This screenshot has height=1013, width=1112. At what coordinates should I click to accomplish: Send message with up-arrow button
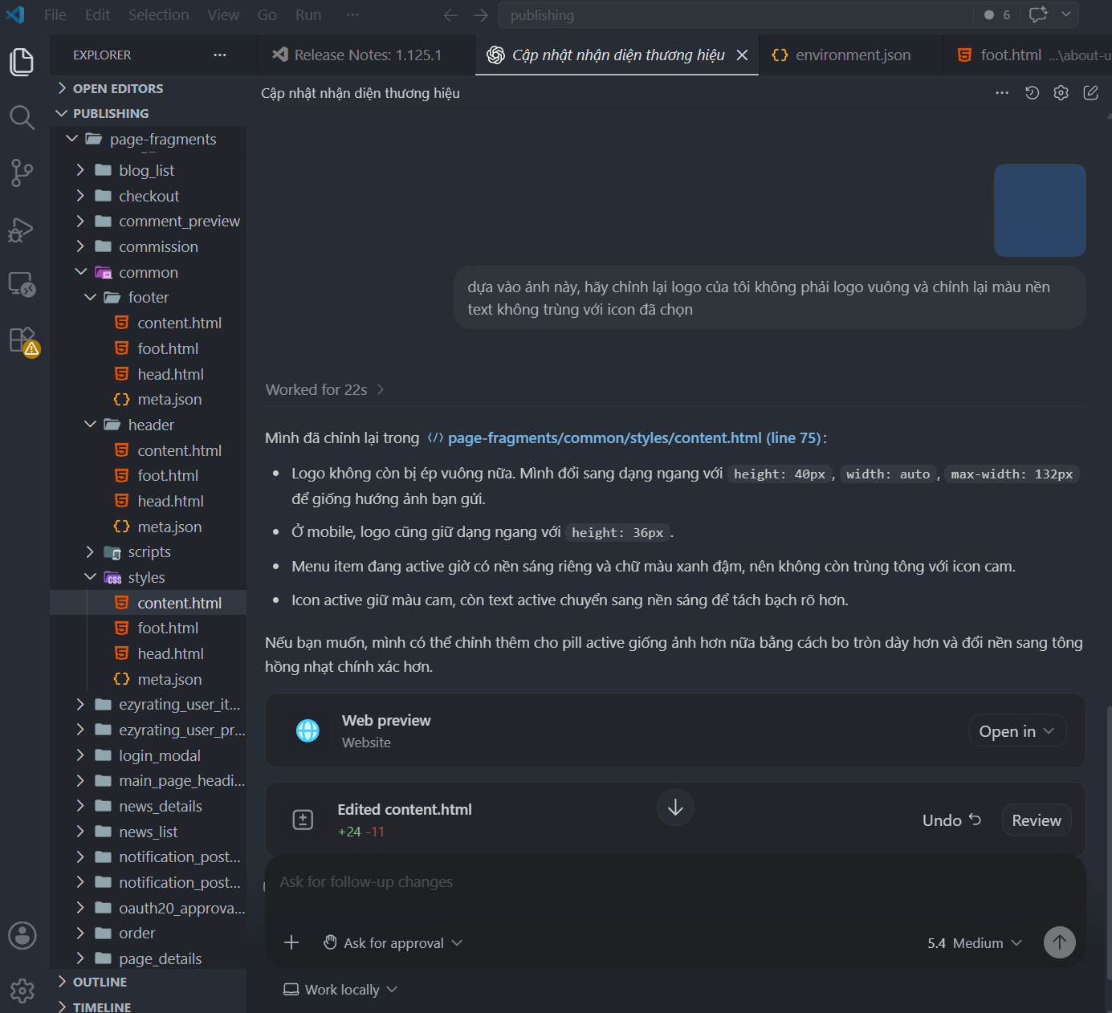(x=1059, y=942)
